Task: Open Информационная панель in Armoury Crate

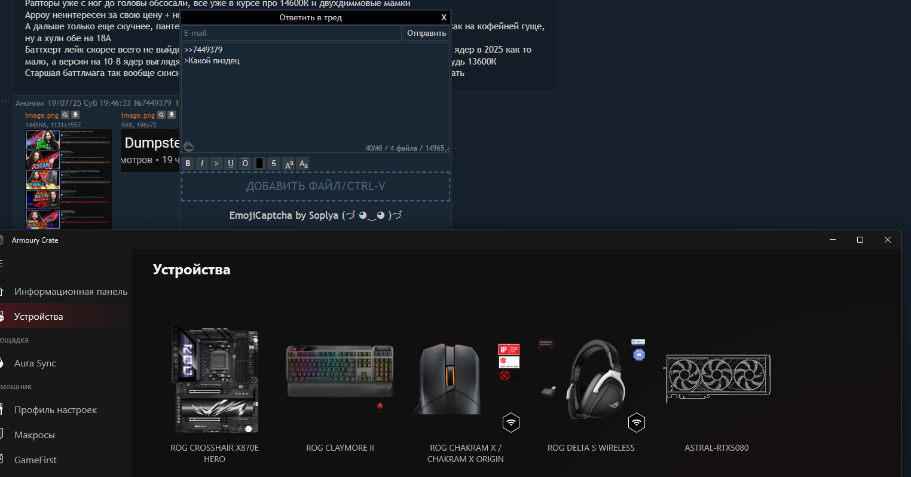Action: [x=71, y=292]
